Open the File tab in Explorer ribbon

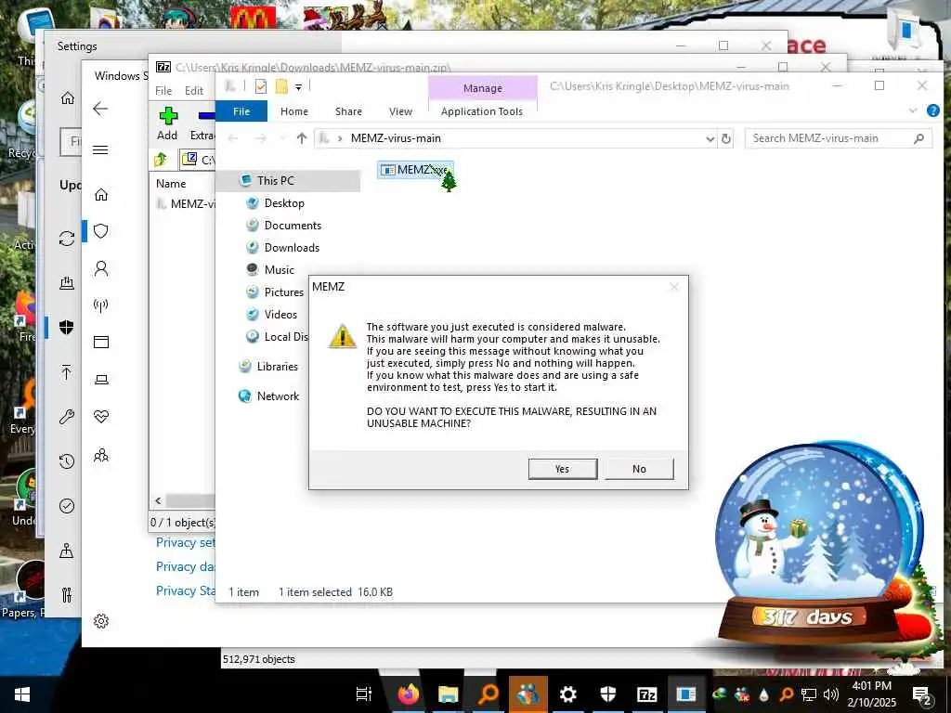click(x=241, y=111)
